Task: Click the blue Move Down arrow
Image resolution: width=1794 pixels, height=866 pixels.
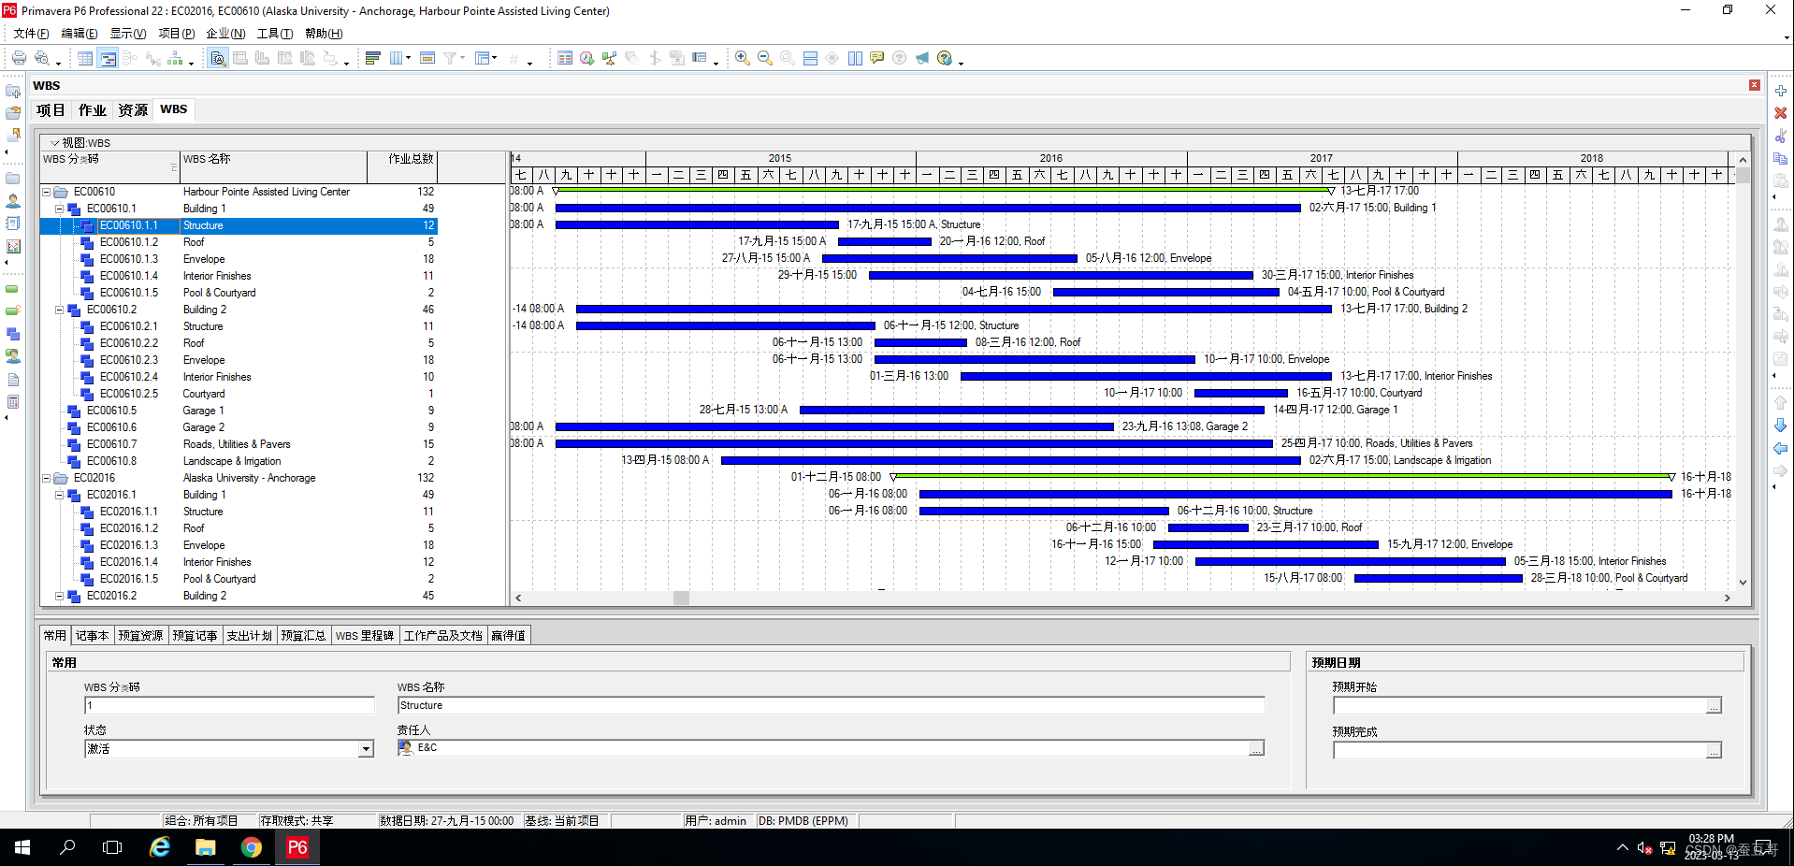Action: pos(1781,426)
